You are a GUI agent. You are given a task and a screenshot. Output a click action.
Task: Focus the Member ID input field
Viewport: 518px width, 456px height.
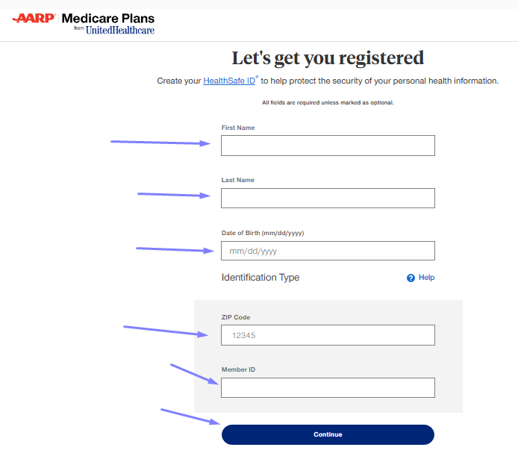(328, 387)
